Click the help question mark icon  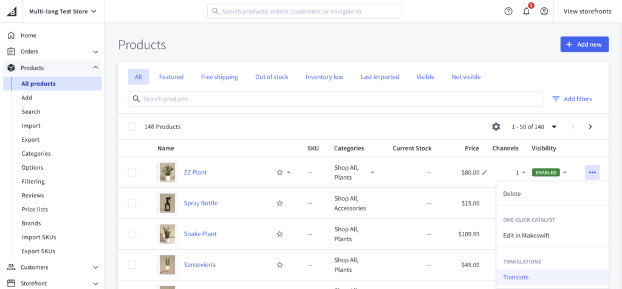click(508, 12)
